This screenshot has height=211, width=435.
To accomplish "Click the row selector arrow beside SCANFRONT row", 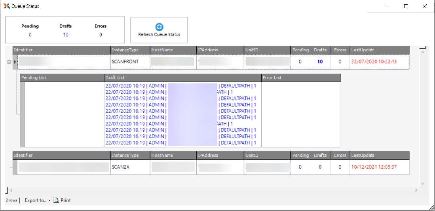I will (x=15, y=62).
